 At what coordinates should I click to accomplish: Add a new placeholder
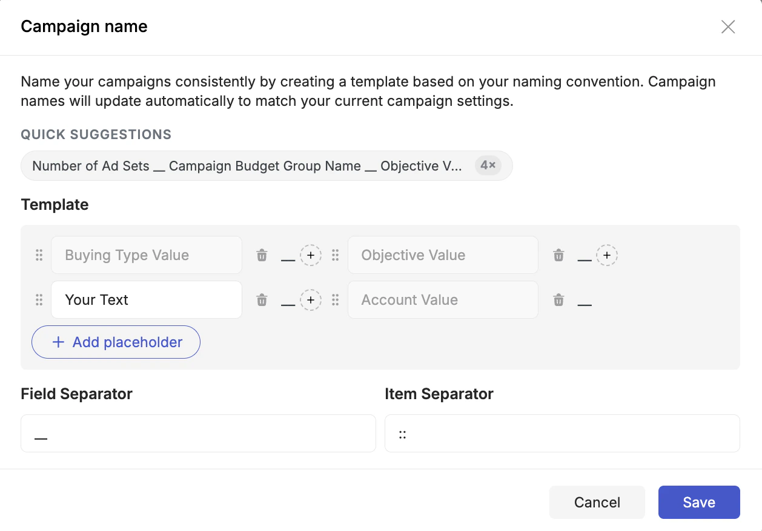coord(116,342)
